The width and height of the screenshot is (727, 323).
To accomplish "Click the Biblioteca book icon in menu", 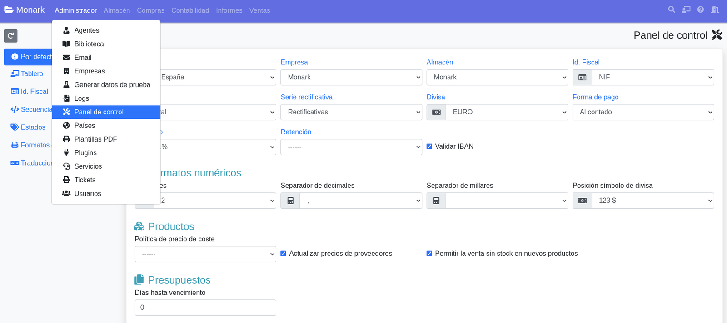I will (x=66, y=44).
